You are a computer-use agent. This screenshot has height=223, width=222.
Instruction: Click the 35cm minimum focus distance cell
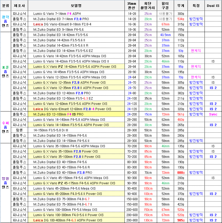[x=148, y=99]
